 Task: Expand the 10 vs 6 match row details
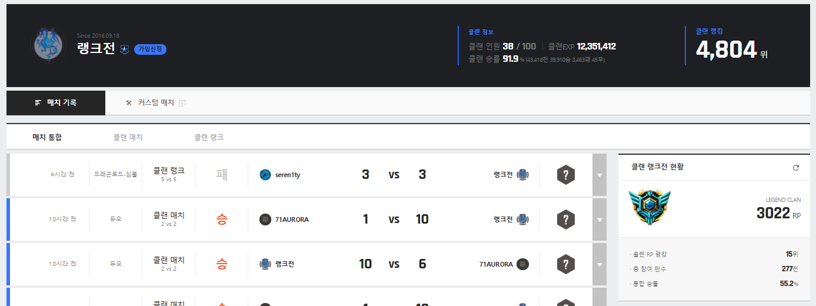599,264
